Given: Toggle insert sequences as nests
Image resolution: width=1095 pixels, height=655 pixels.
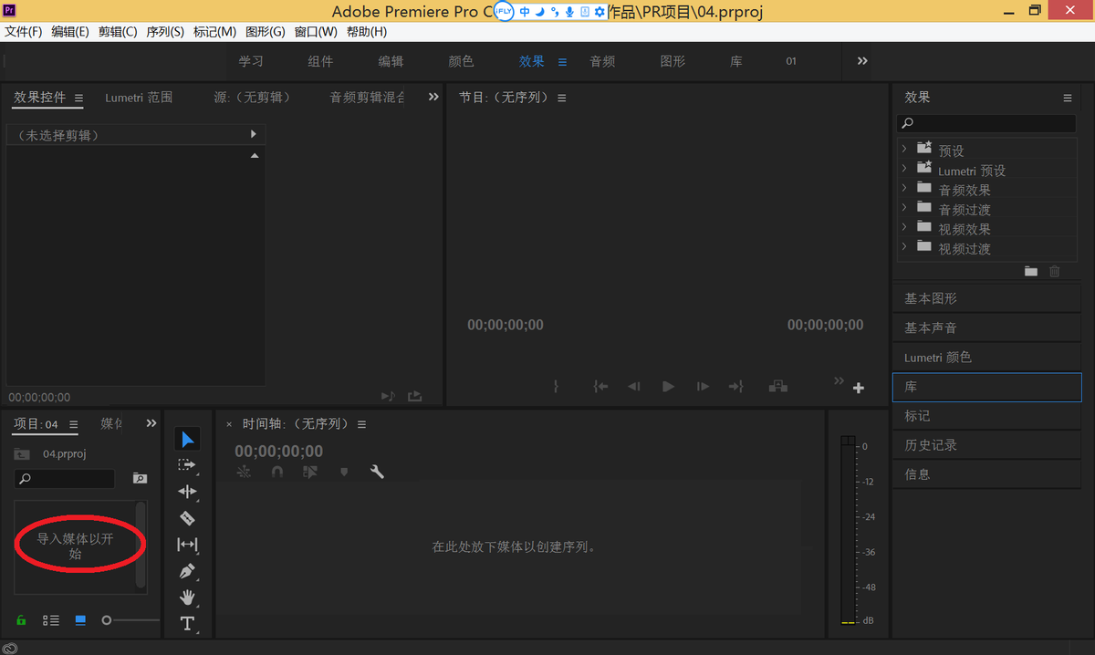Looking at the screenshot, I should tap(244, 472).
